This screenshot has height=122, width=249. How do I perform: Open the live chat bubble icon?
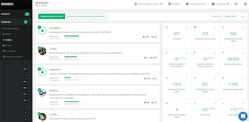(243, 116)
